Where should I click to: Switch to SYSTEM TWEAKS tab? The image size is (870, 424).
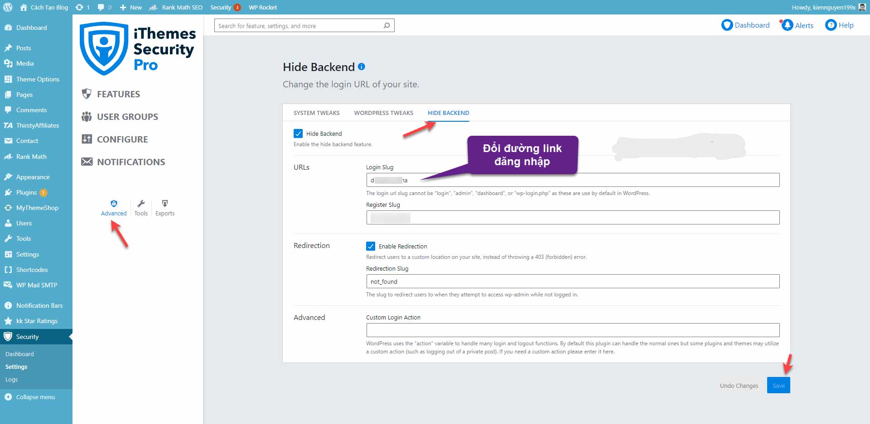point(316,113)
